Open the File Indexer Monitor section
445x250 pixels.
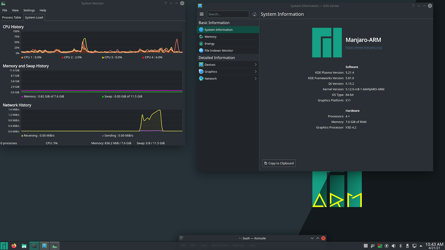point(219,50)
